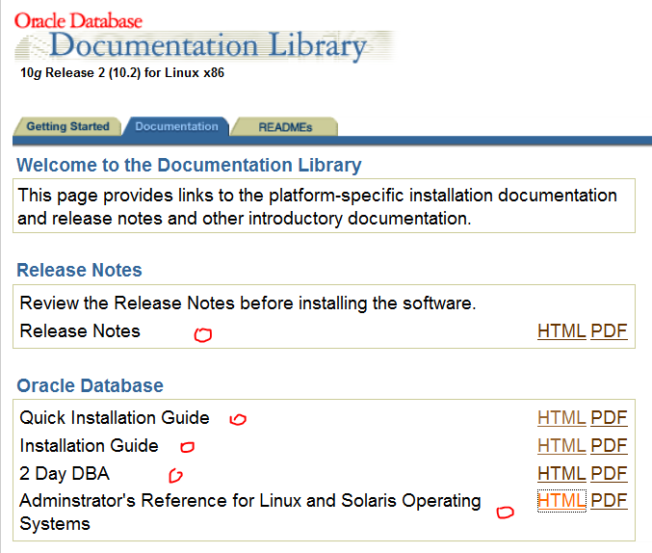Screen dimensions: 652x553
Task: Click the '2 Day DBA' row text
Action: (65, 474)
